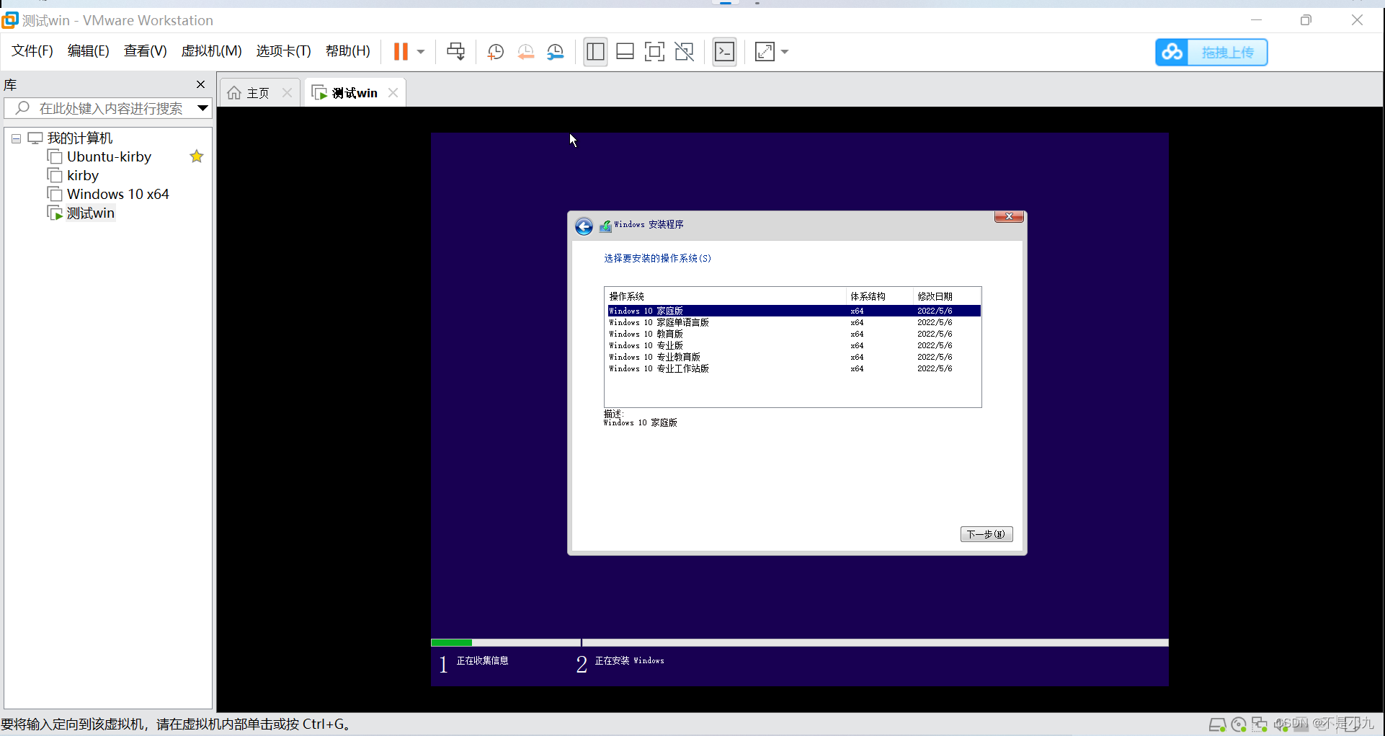Open the 编辑(E) menu
Image resolution: width=1385 pixels, height=736 pixels.
pos(89,51)
